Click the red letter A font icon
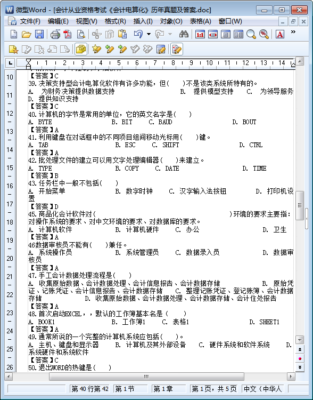 click(x=280, y=34)
